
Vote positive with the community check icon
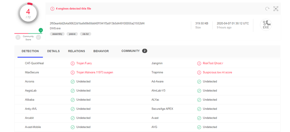38,37
